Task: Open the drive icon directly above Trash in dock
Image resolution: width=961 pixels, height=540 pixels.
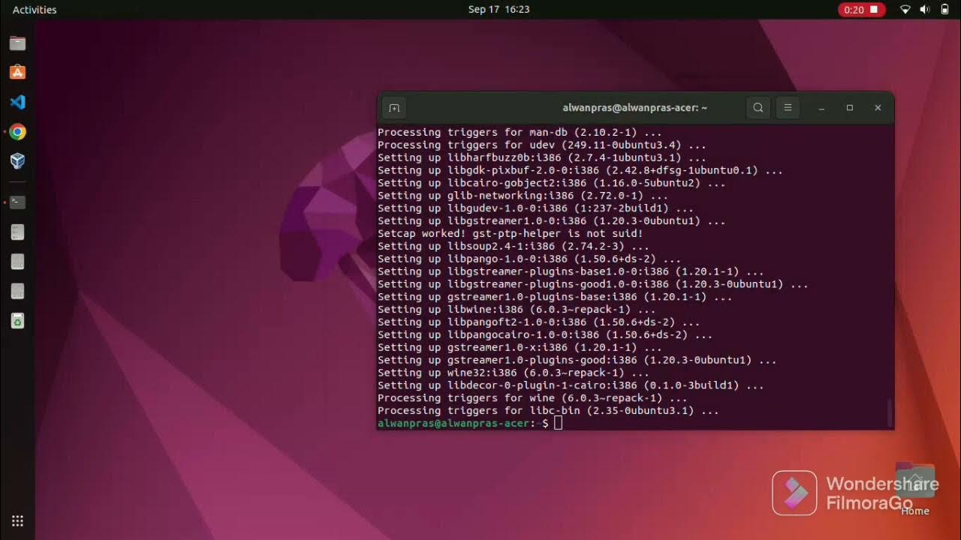Action: pyautogui.click(x=17, y=291)
